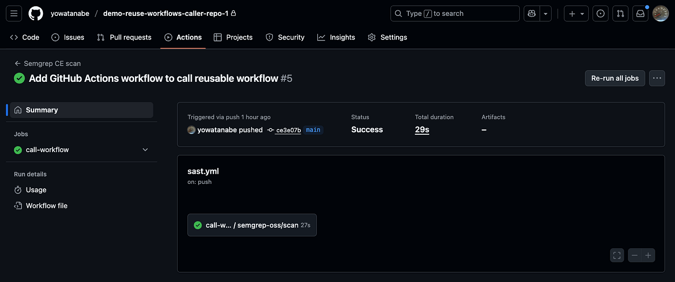This screenshot has width=675, height=282.
Task: Zoom out the workflow graph
Action: pos(635,256)
